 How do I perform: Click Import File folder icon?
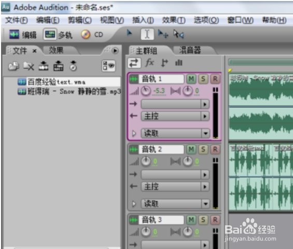tap(13, 66)
